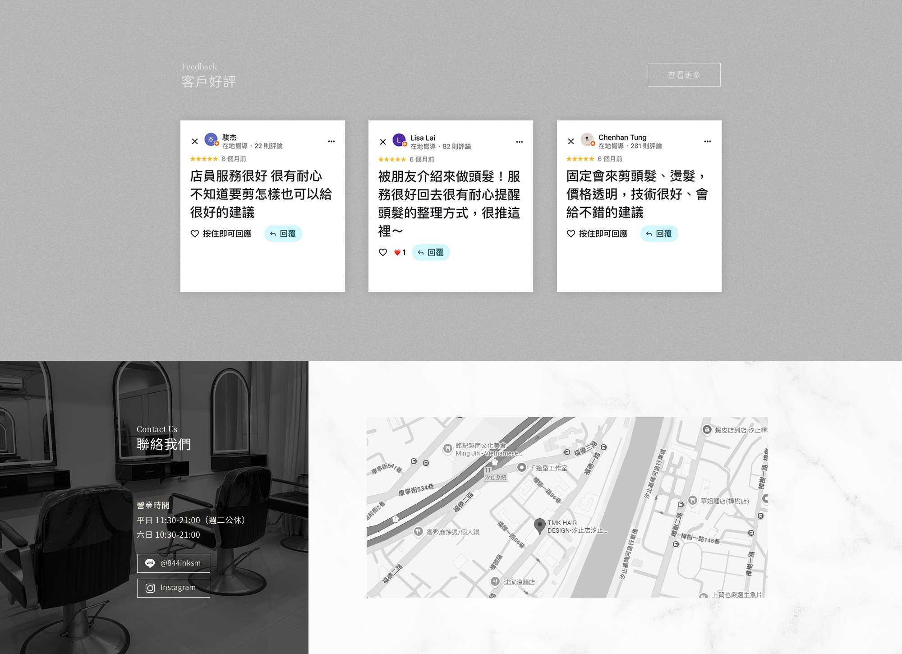This screenshot has width=902, height=654.
Task: Click the TMK HAIR DESIGN map pin
Action: tap(539, 525)
